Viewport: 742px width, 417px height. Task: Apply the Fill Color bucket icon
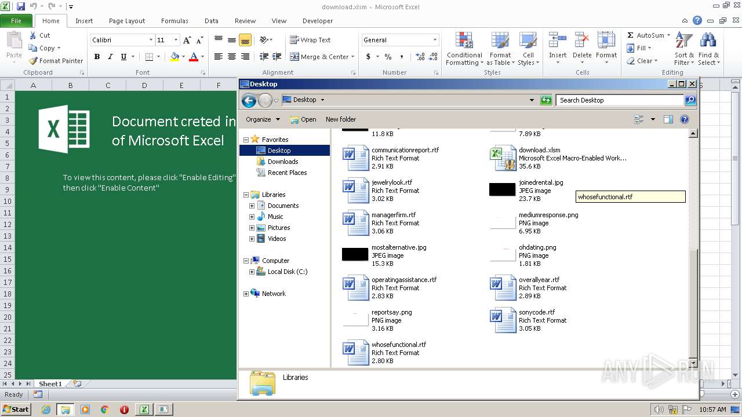pos(174,57)
